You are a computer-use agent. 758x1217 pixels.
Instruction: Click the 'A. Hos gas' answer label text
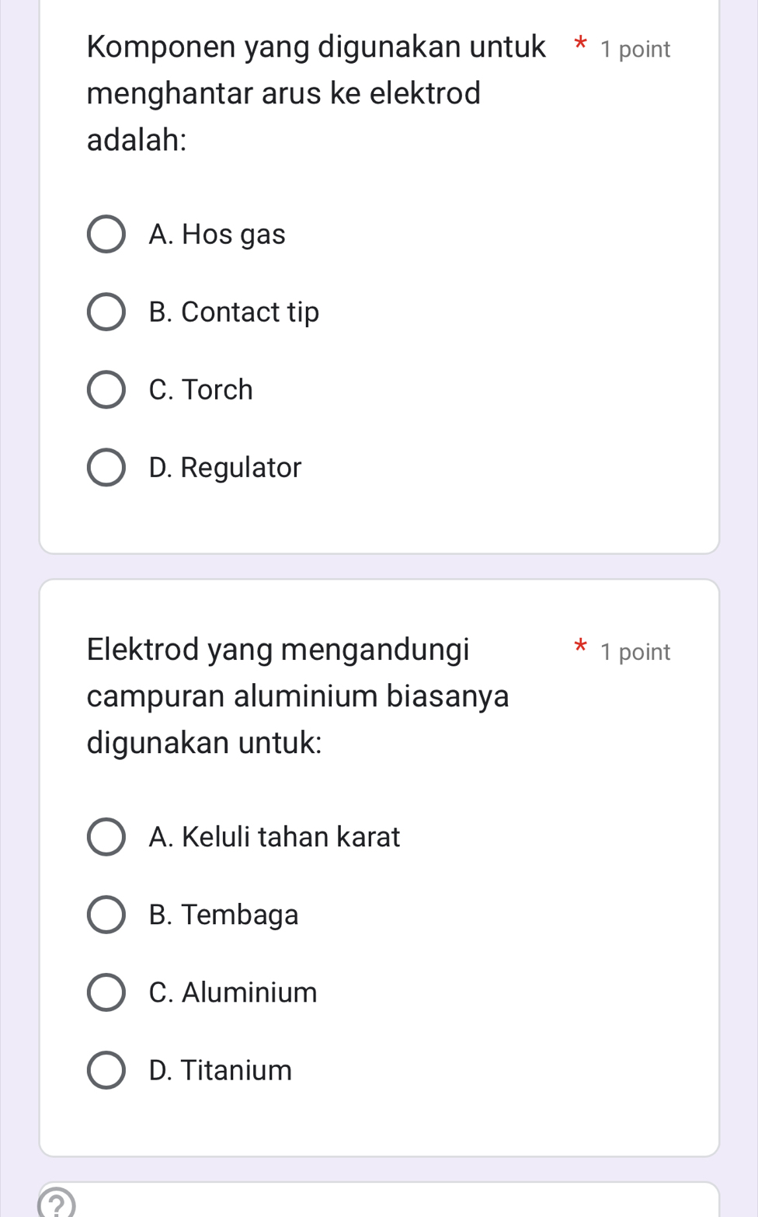217,235
